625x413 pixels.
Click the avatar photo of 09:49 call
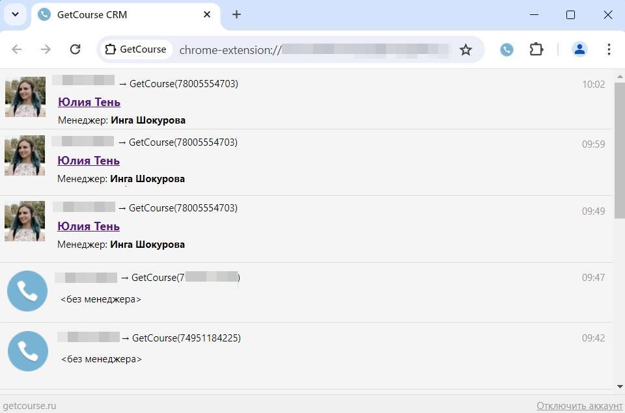[x=25, y=221]
